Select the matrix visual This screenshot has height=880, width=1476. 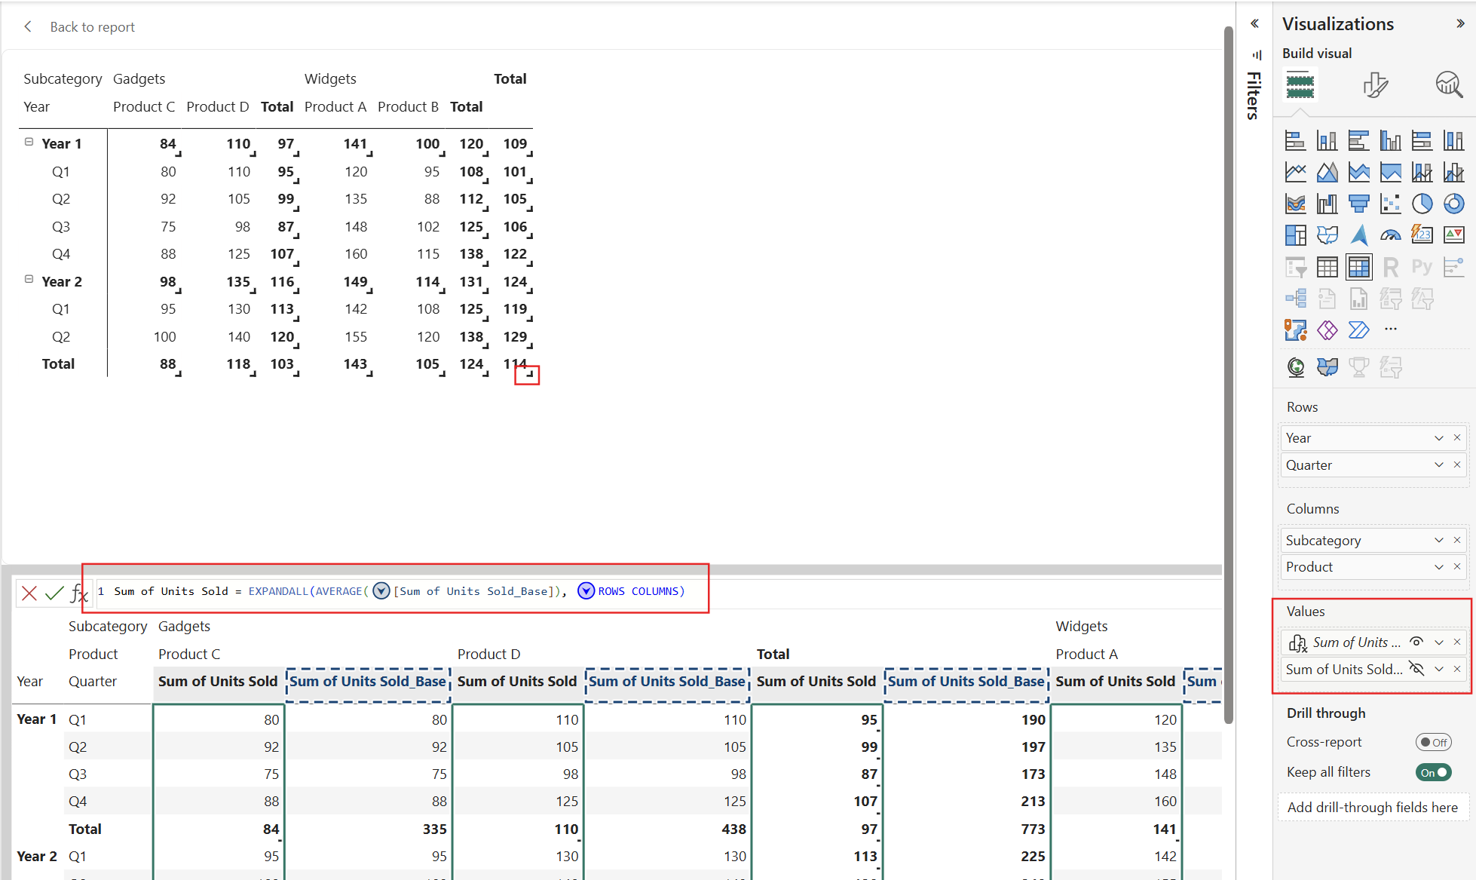[1358, 267]
